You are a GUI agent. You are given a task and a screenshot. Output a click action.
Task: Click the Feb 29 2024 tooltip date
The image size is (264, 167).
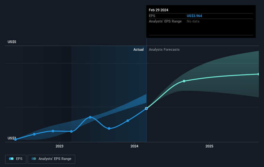[159, 10]
